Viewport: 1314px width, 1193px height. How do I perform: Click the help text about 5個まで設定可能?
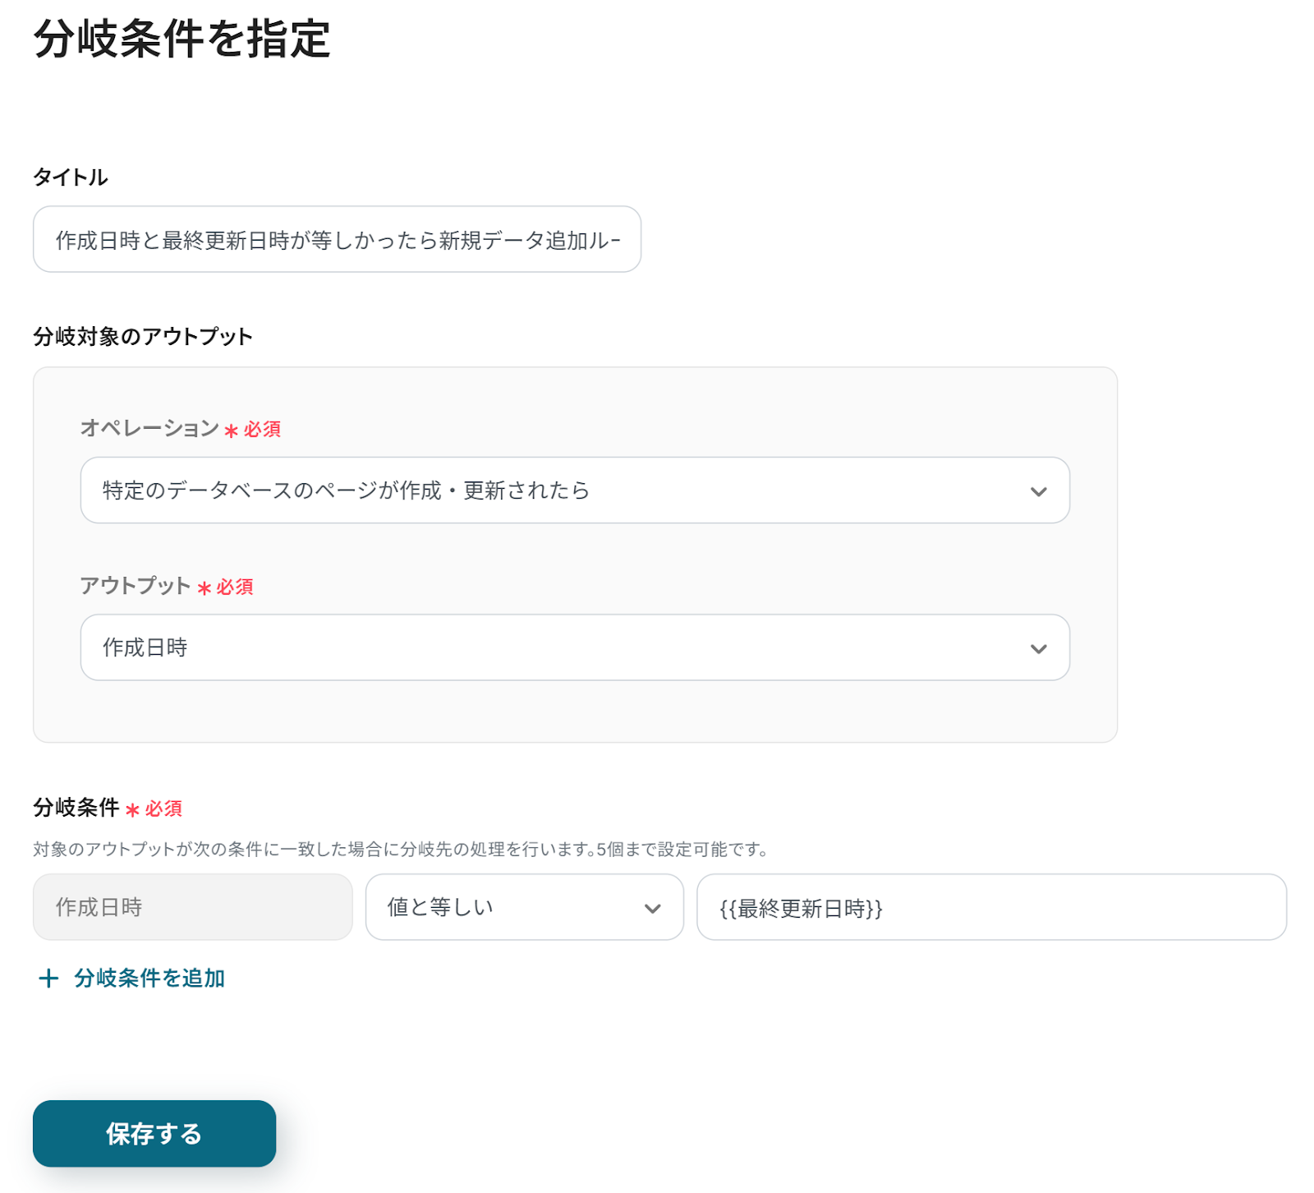(401, 850)
